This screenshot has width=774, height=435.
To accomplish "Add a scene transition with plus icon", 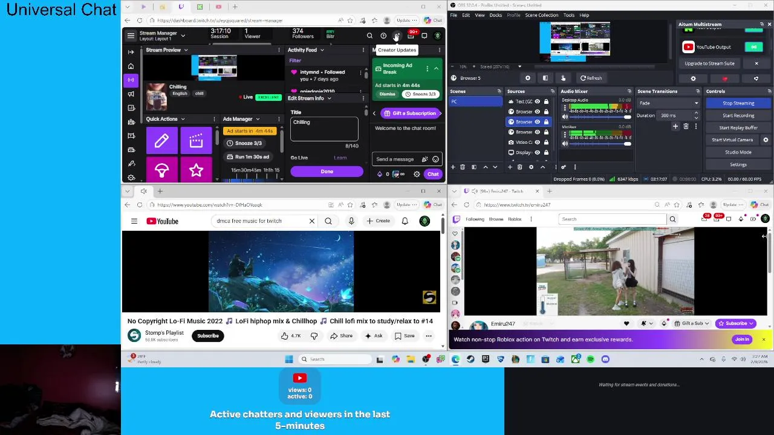I will 675,126.
